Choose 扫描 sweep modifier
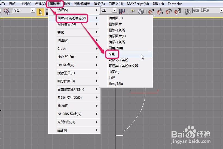The height and width of the screenshot is (149, 223). coord(126,78)
